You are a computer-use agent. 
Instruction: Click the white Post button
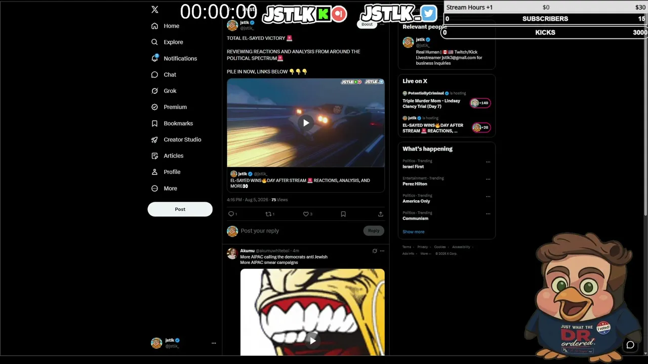click(x=180, y=209)
